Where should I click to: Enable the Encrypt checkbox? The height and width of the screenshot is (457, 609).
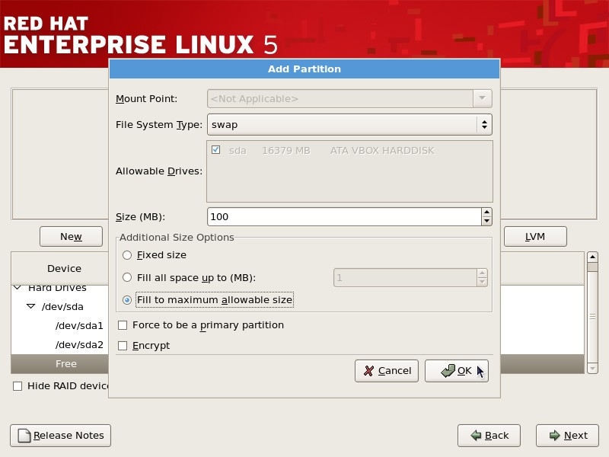[x=123, y=346]
